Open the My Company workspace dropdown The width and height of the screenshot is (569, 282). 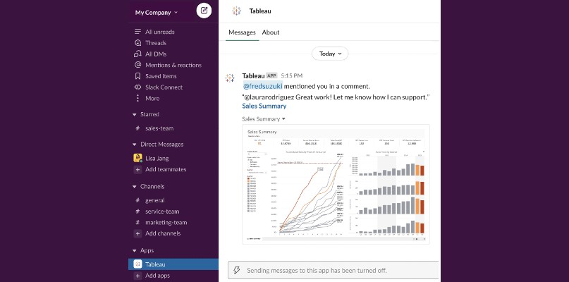(157, 13)
